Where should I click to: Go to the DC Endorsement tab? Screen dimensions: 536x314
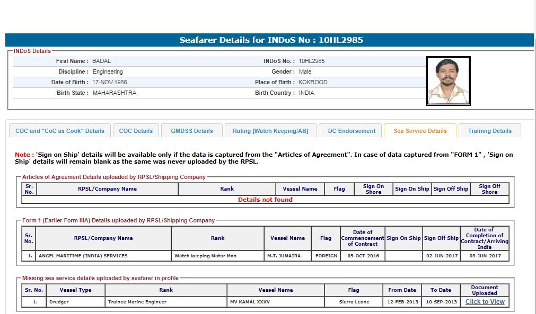(352, 131)
